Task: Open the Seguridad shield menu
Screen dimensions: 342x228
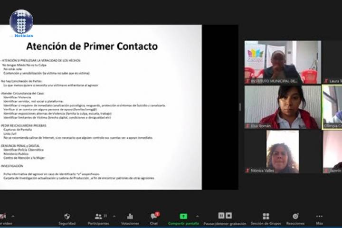Action: point(67,217)
